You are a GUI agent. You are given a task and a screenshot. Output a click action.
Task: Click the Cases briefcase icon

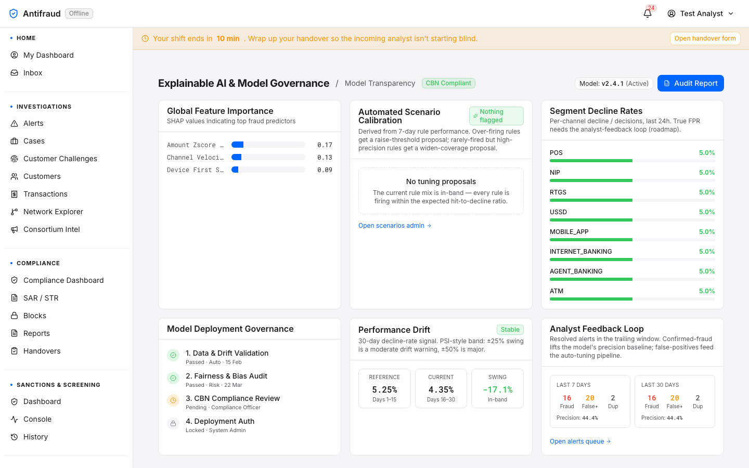(x=15, y=141)
